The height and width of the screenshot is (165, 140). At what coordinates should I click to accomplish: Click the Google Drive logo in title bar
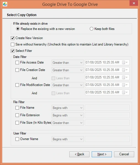(5, 4)
